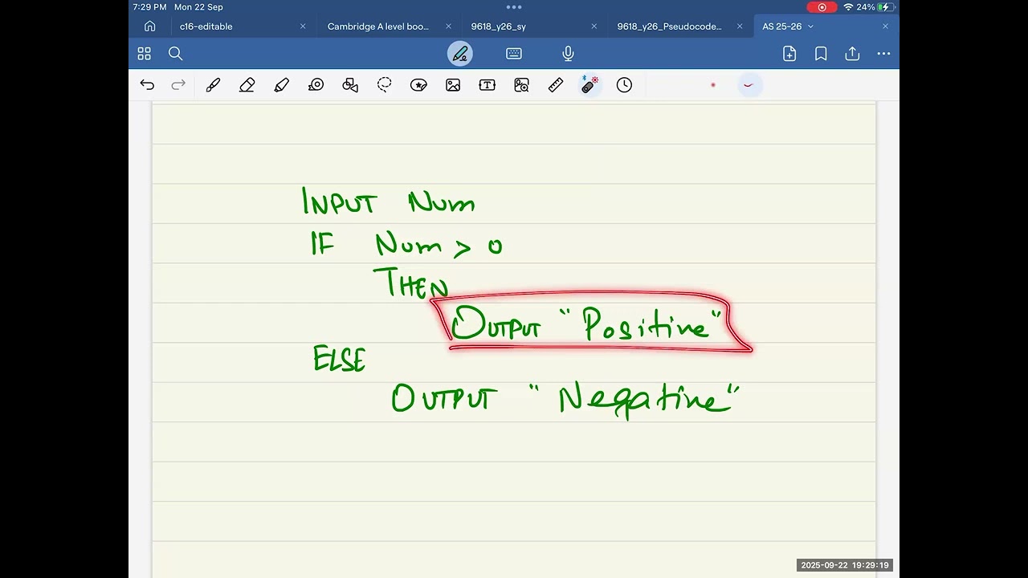Toggle the laser pointer tool

coord(590,85)
